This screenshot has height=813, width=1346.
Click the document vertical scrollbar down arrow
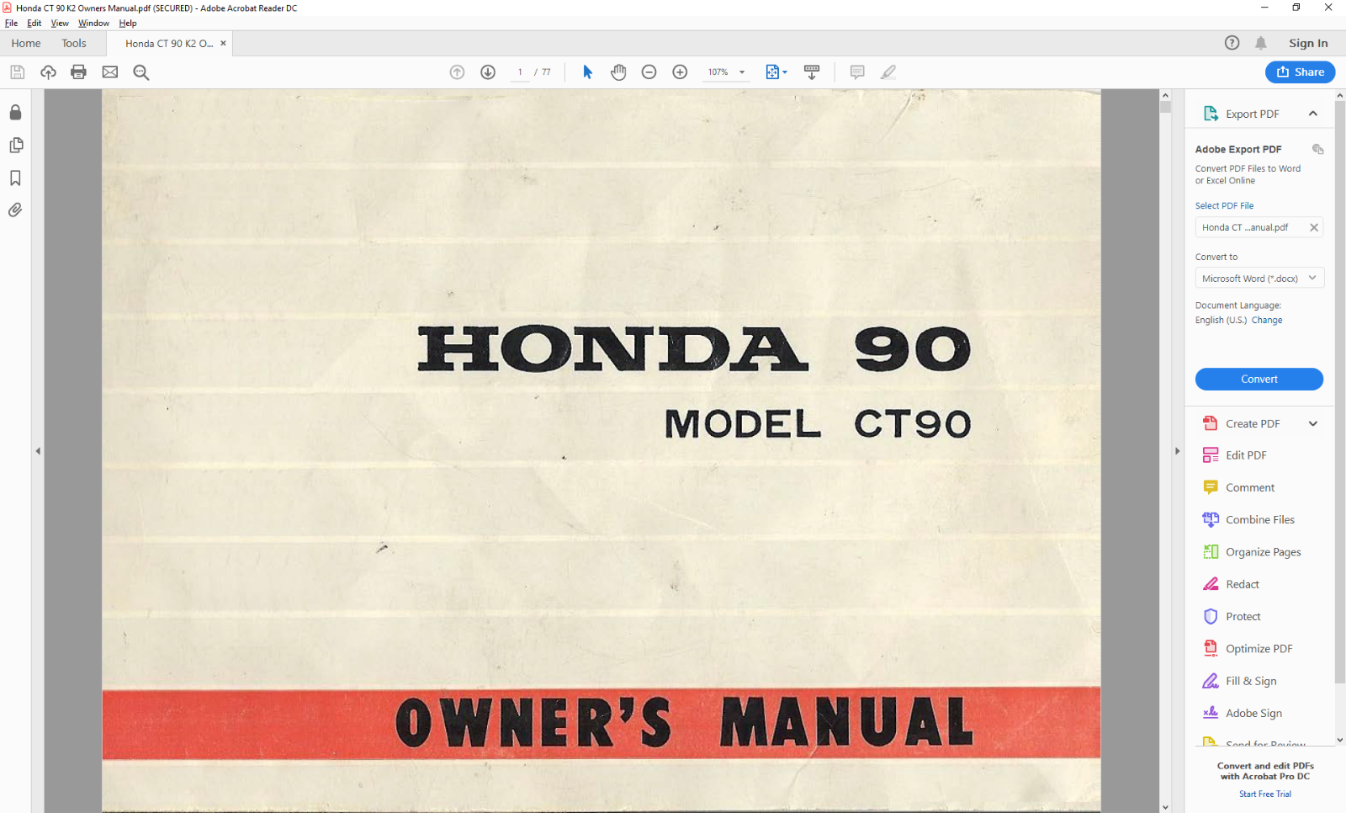tap(1165, 807)
